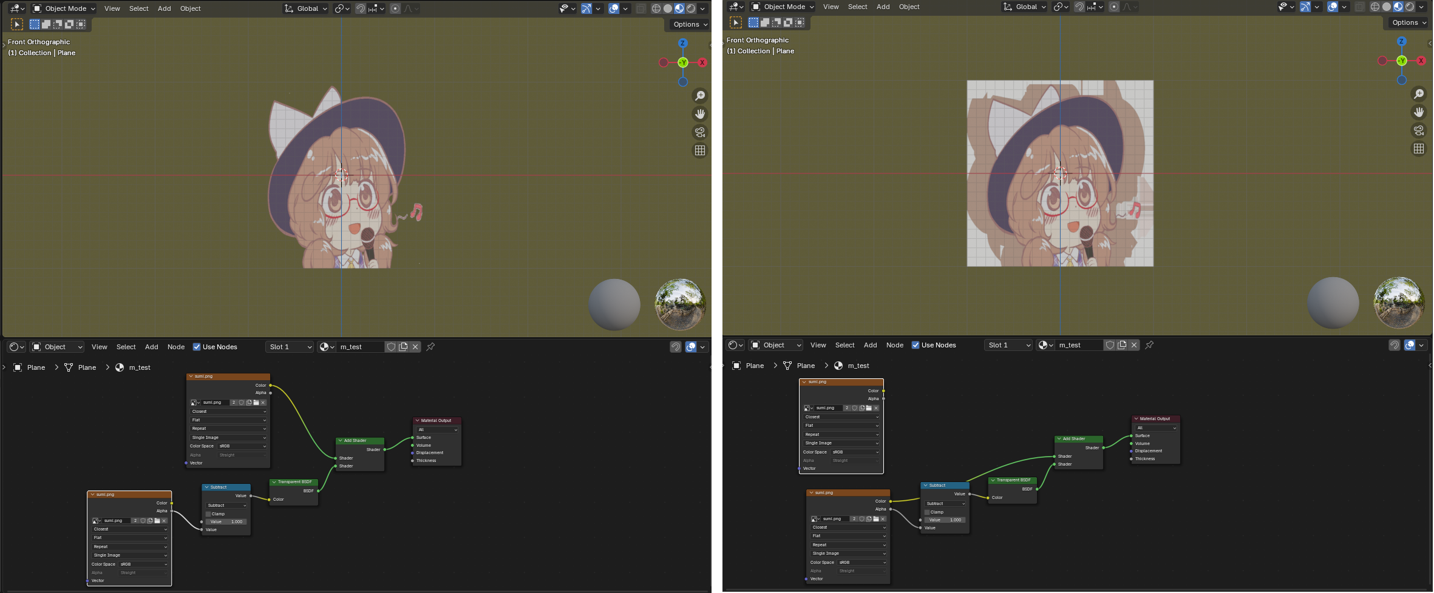Switch perspective/orthographic grid icon in right viewport
The width and height of the screenshot is (1434, 593).
coord(1419,149)
